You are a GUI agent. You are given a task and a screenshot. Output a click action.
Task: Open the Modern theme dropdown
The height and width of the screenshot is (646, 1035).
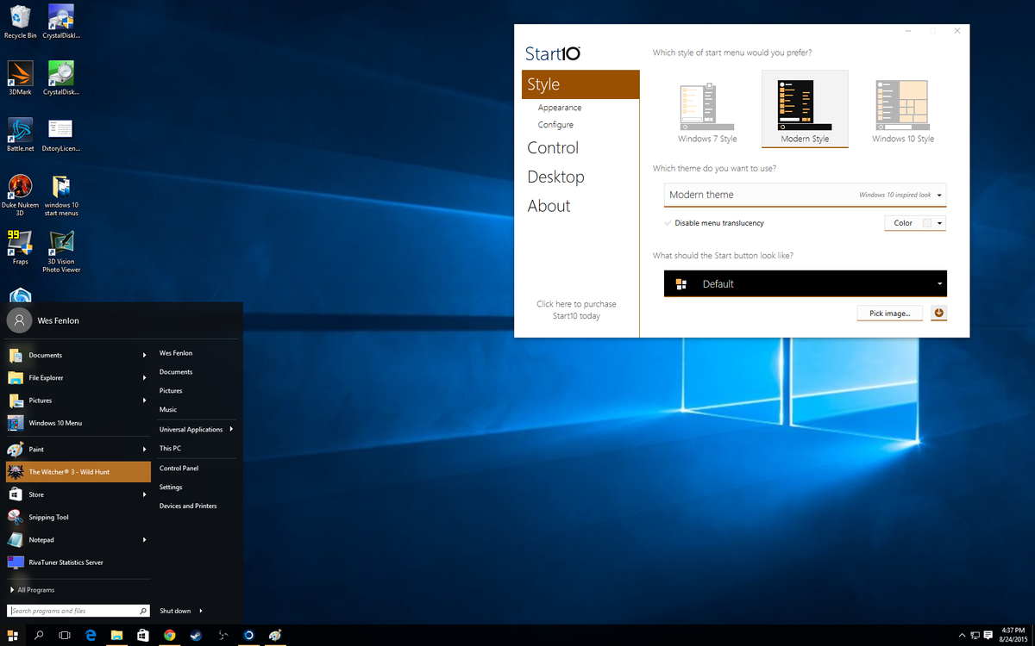pos(804,195)
